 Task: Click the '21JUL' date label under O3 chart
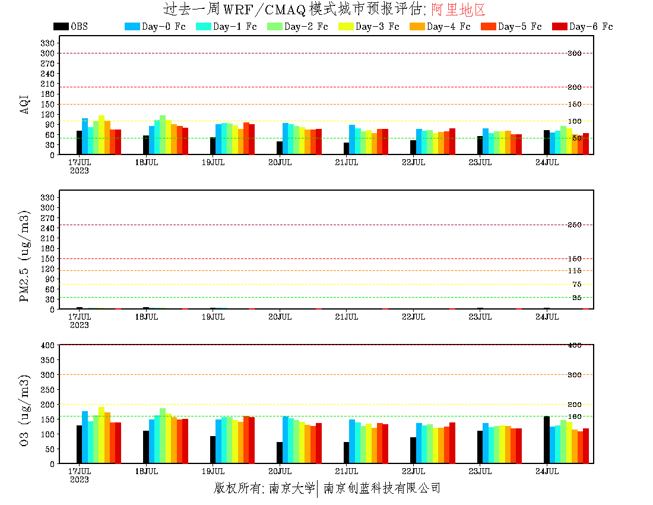[x=347, y=471]
